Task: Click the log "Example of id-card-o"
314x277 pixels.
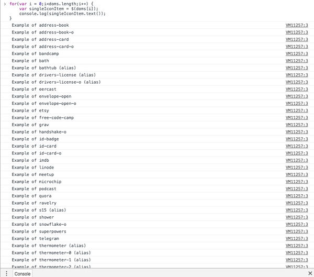Action: coord(37,153)
